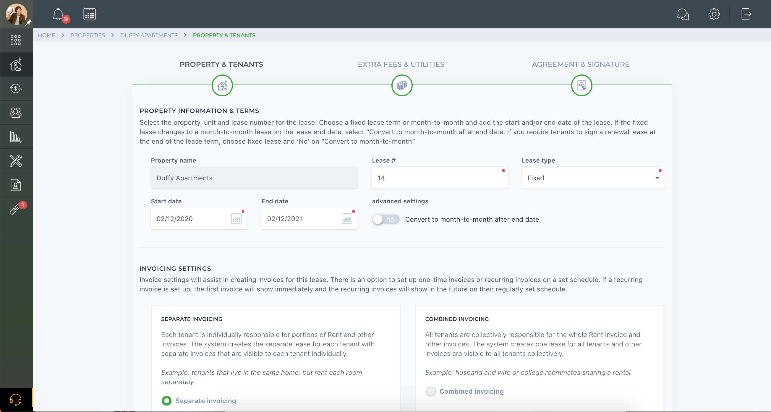
Task: Select the Separate invoicing radio button
Action: click(x=166, y=401)
